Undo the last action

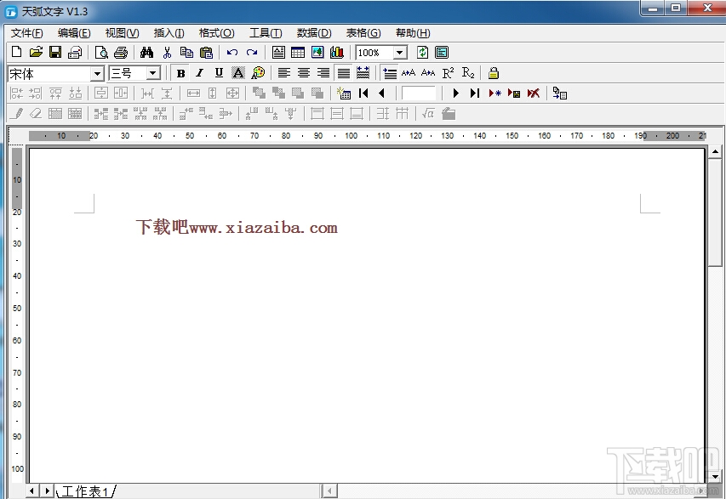(232, 52)
